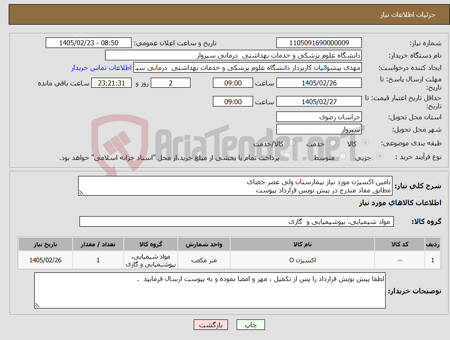
Task: Select the متوسط purchase type radio
Action: (343, 156)
